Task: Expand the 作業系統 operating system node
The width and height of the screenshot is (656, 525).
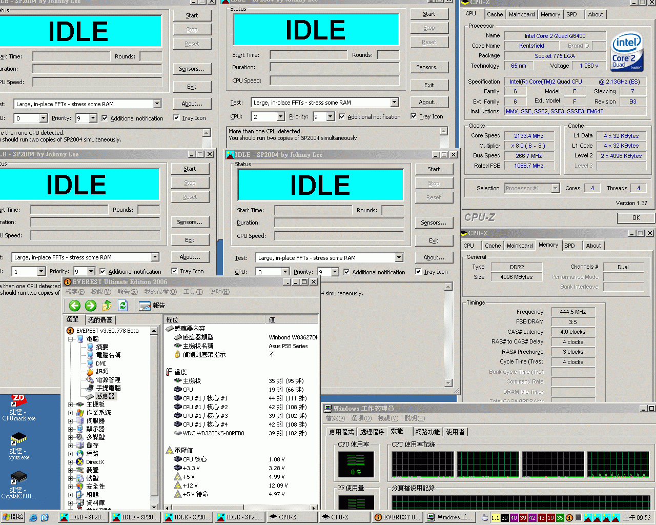Action: pyautogui.click(x=70, y=413)
